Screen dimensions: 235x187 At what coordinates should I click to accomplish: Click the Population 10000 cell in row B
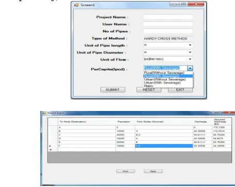pos(125,131)
